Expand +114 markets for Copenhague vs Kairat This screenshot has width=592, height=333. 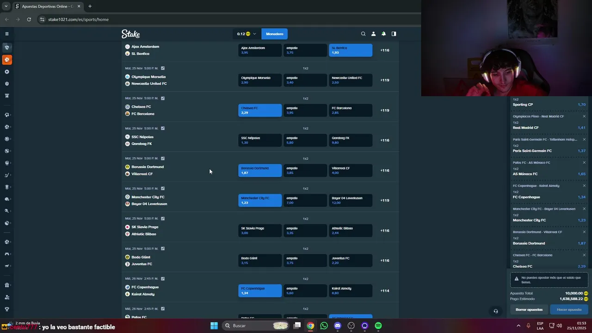click(385, 290)
